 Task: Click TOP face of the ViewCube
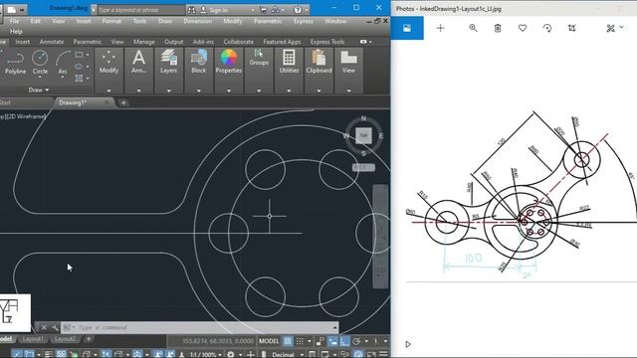363,135
